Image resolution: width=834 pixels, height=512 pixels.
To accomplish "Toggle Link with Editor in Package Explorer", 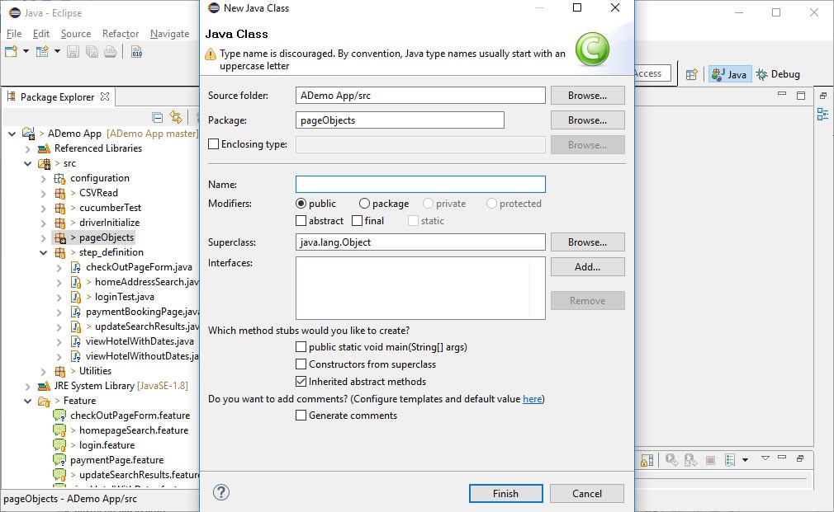I will pyautogui.click(x=176, y=117).
